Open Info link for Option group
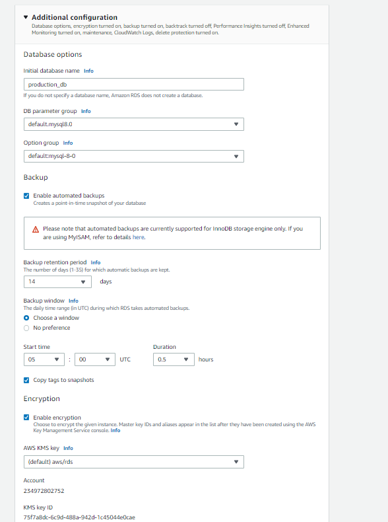This screenshot has height=522, width=388. tap(68, 143)
